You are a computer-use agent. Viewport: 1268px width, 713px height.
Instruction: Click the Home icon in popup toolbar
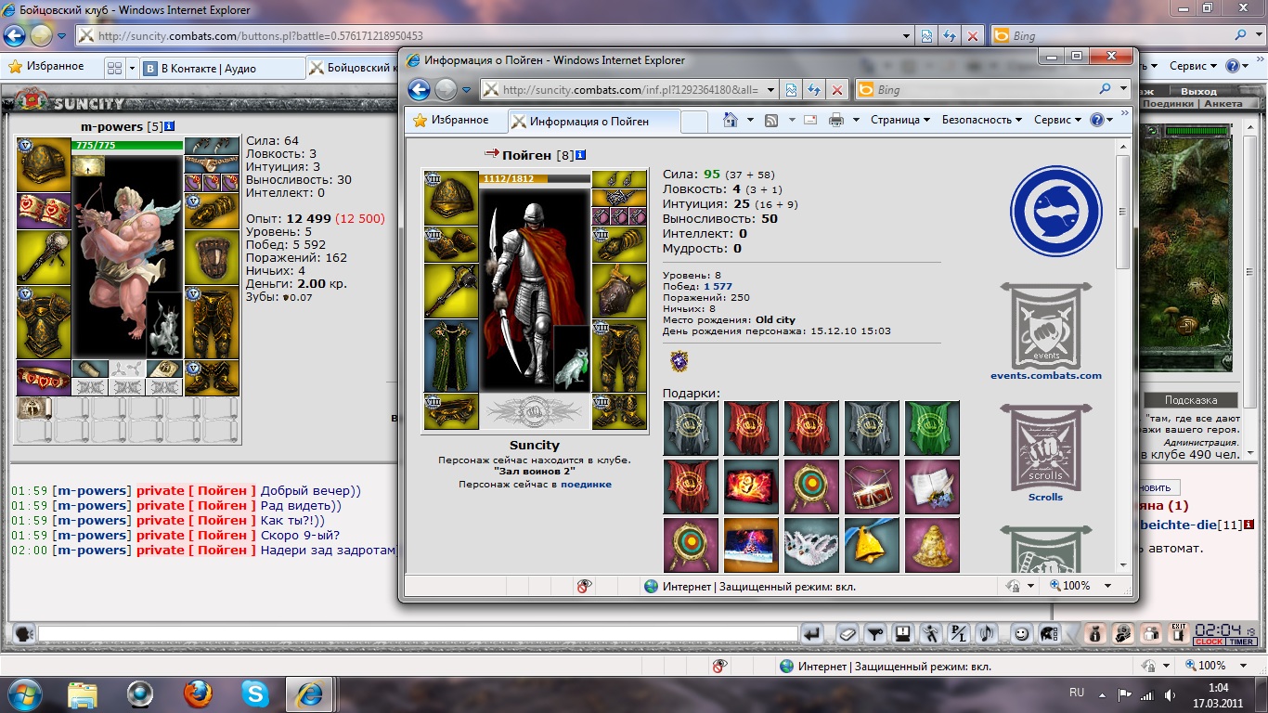(x=731, y=120)
